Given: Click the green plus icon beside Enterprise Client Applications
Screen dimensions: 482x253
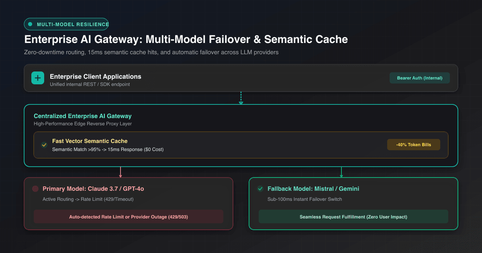Looking at the screenshot, I should click(x=38, y=78).
